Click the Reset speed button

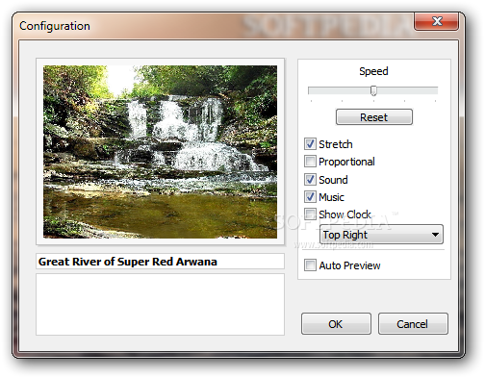[x=374, y=117]
